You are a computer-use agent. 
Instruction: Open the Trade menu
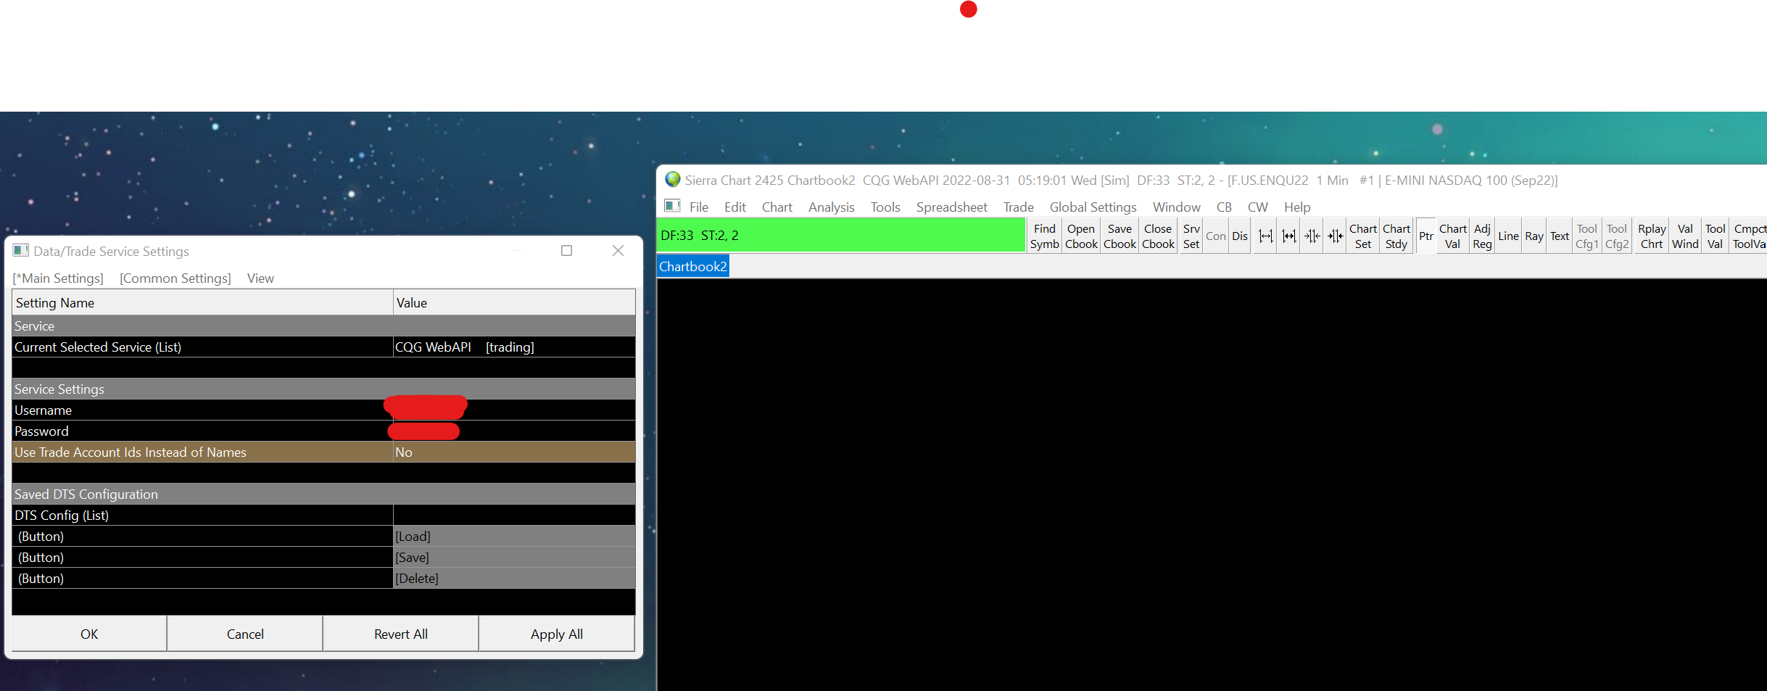(1019, 207)
